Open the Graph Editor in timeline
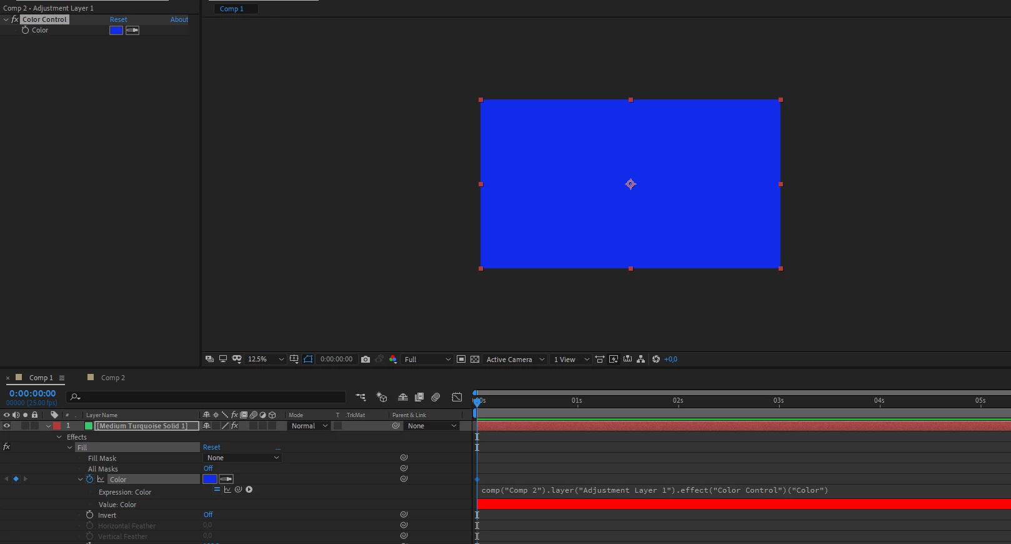Screen dimensions: 1011x544 457,397
